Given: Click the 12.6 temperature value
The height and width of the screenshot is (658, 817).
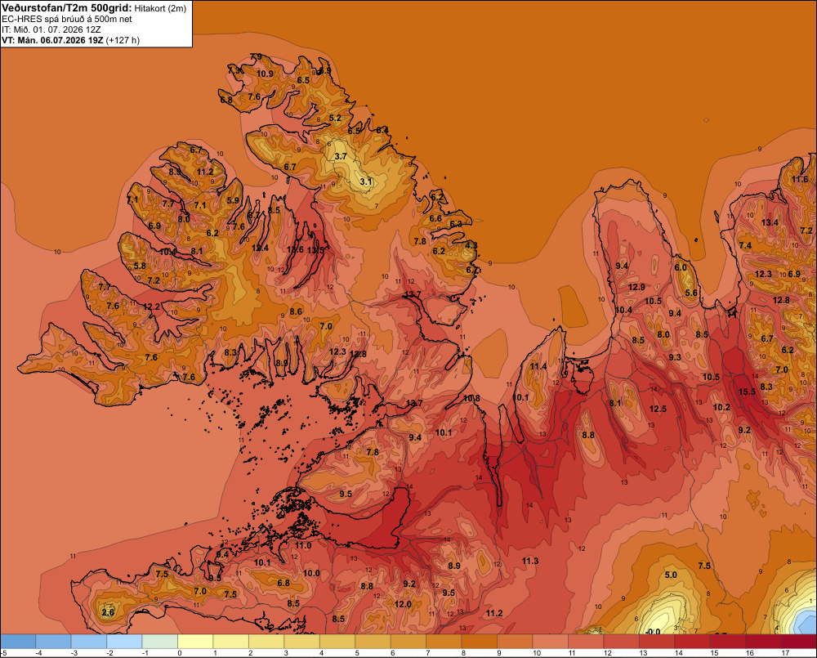Looking at the screenshot, I should 295,250.
